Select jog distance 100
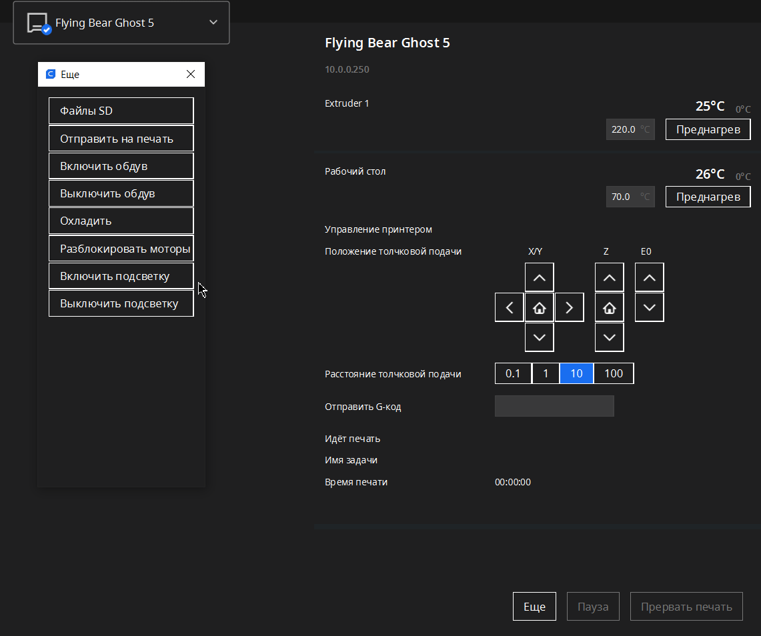This screenshot has width=761, height=636. click(614, 373)
